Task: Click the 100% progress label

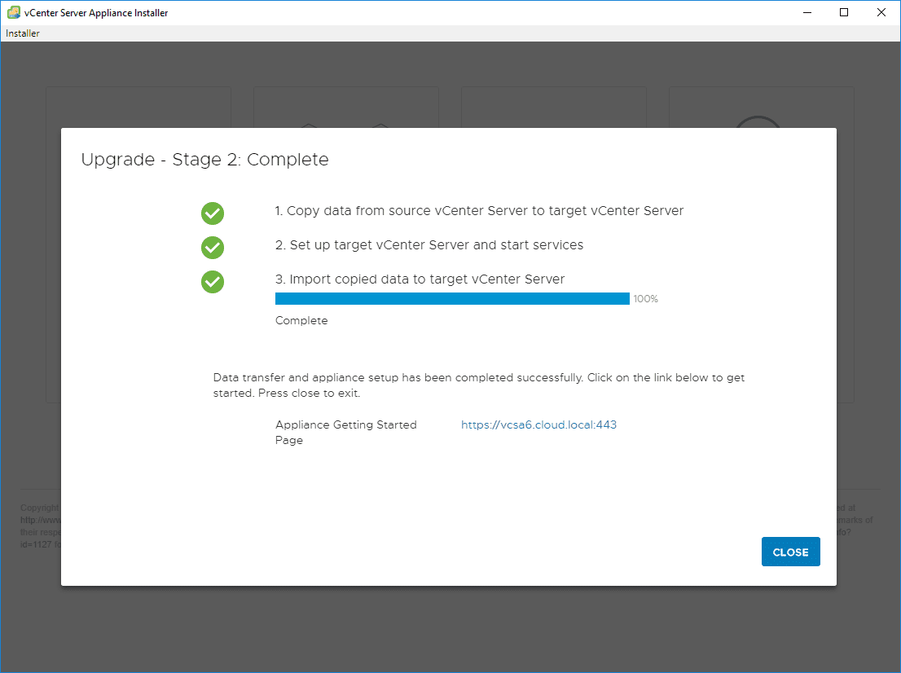Action: (646, 299)
